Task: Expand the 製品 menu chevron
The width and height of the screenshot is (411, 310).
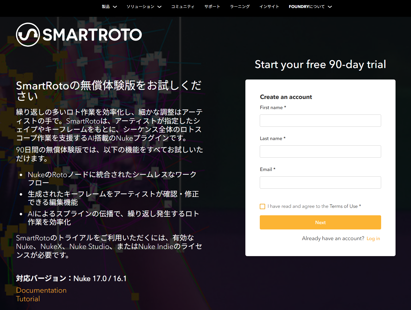Action: [x=115, y=7]
